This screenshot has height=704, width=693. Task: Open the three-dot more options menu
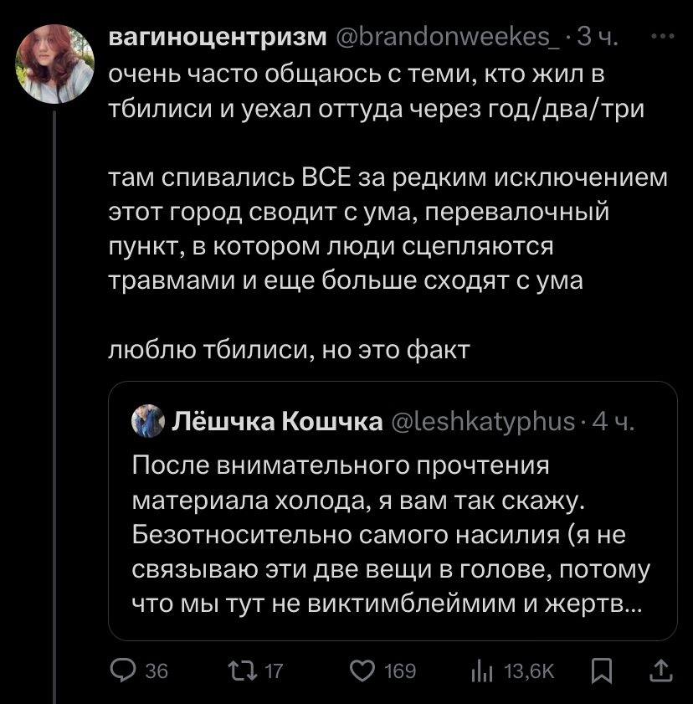[666, 38]
